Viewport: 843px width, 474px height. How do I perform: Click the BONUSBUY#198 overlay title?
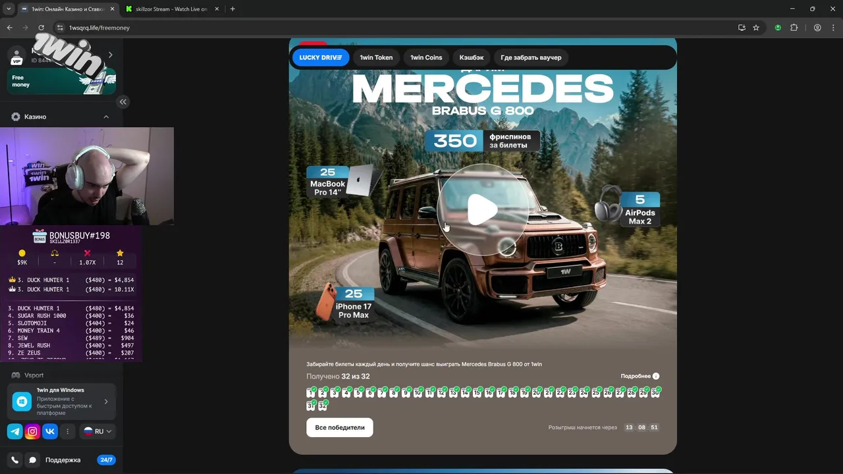80,236
